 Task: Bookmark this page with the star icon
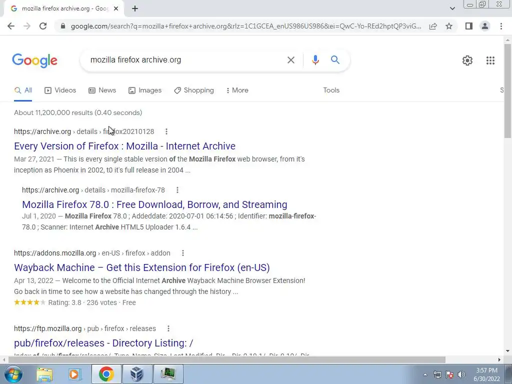(449, 26)
